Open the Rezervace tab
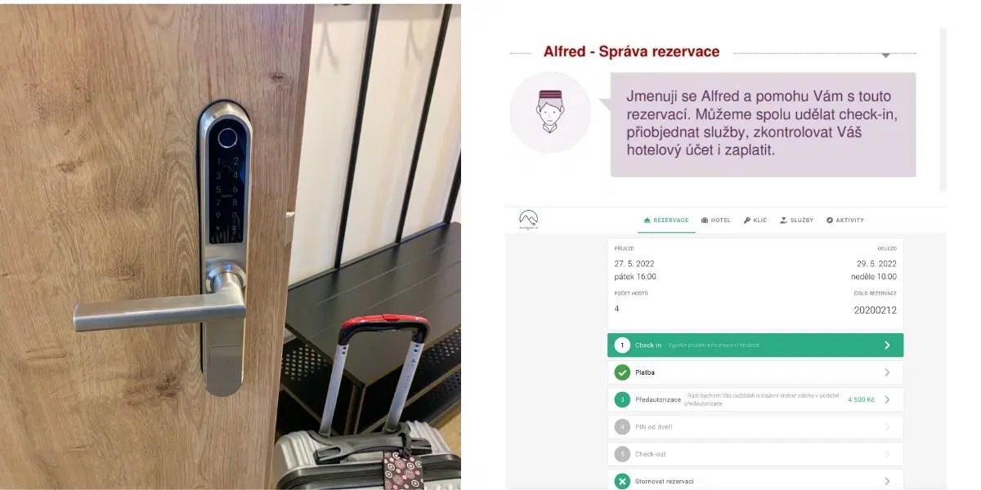The height and width of the screenshot is (490, 981). coord(666,220)
